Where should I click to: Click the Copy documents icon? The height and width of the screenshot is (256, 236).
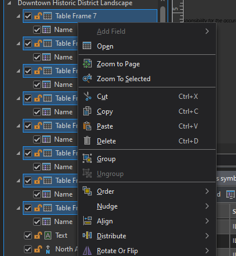(87, 111)
